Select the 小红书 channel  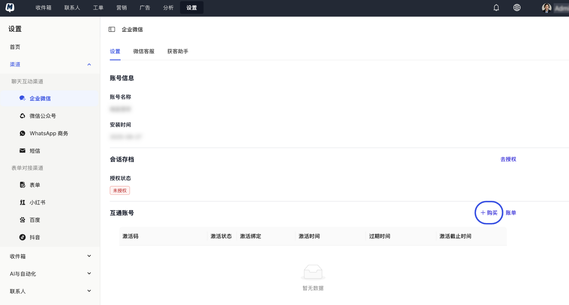[37, 202]
